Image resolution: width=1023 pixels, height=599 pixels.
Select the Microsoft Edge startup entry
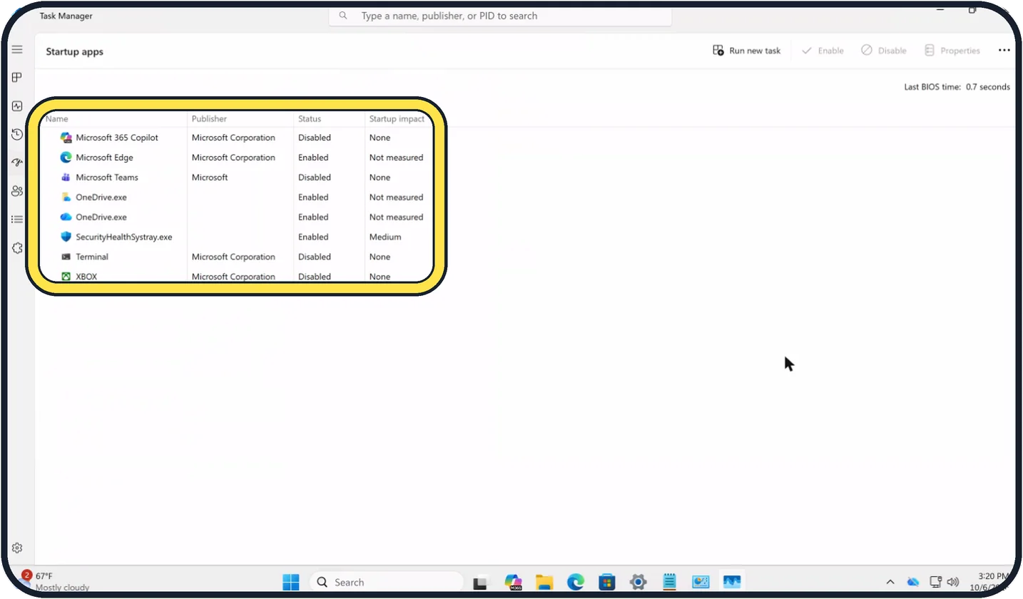pos(236,158)
